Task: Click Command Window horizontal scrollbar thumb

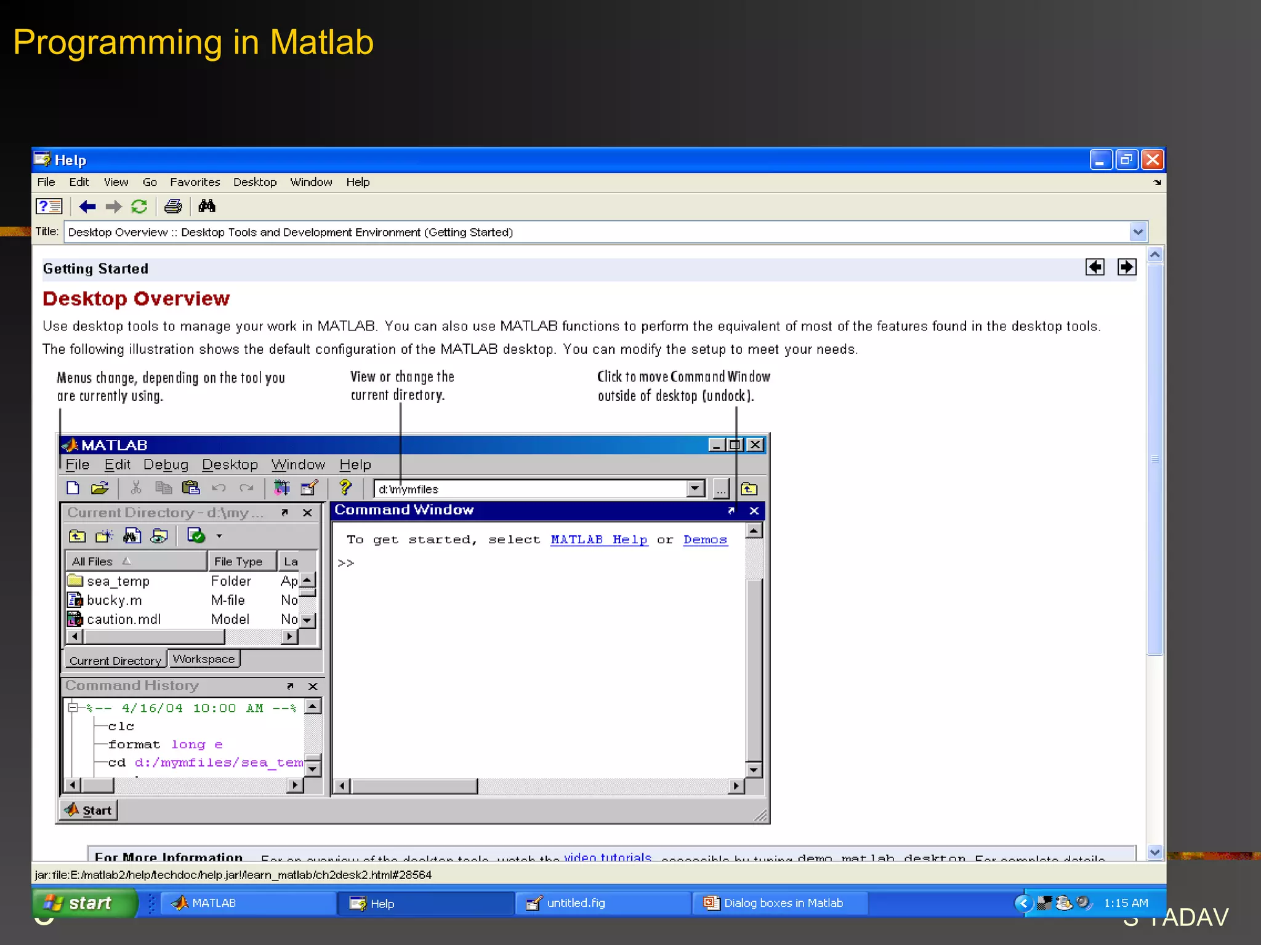Action: tap(414, 786)
